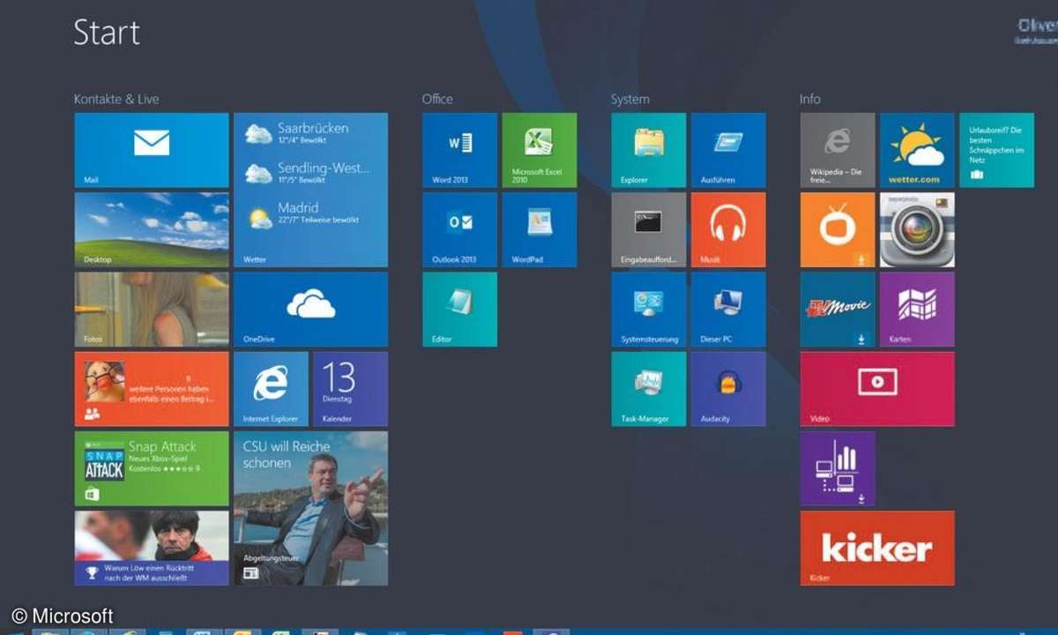Open the TV Movie tile
The image size is (1058, 635).
click(x=838, y=309)
